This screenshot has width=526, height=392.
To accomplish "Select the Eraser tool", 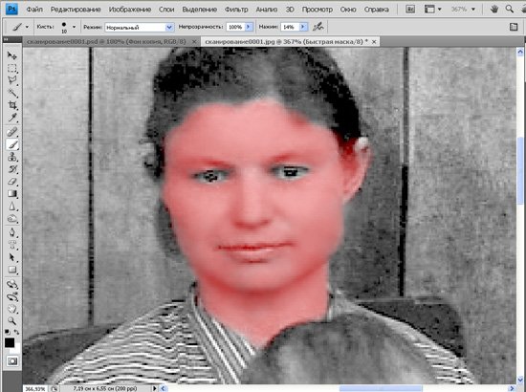I will 12,182.
